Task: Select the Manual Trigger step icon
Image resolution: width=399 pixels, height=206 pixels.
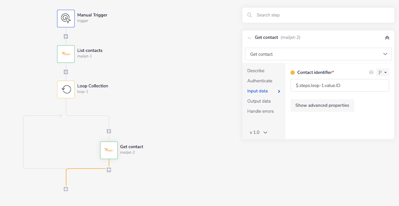Action: [66, 18]
